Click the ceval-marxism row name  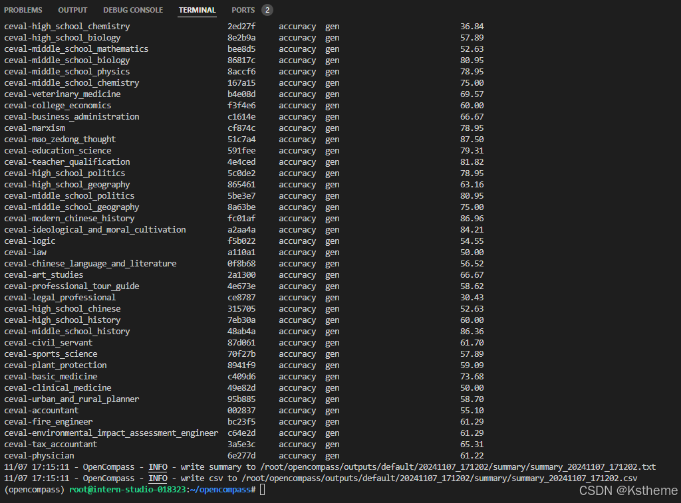[x=35, y=128]
